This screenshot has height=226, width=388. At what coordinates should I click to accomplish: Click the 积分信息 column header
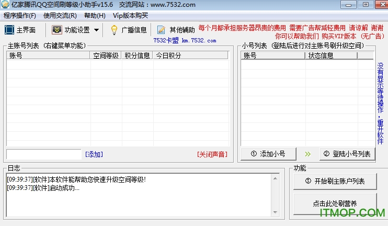(x=137, y=55)
